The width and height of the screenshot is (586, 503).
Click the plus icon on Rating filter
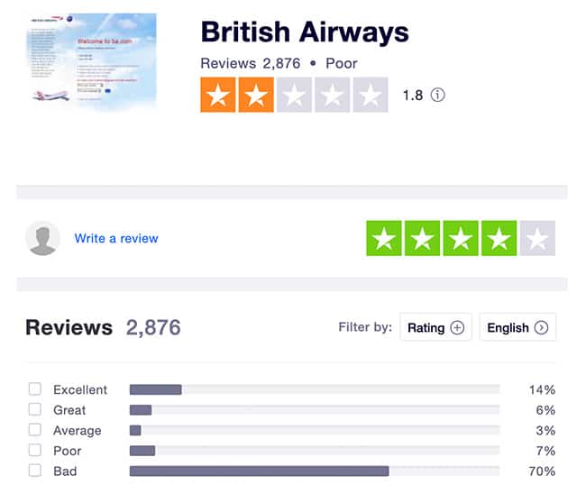pos(457,328)
